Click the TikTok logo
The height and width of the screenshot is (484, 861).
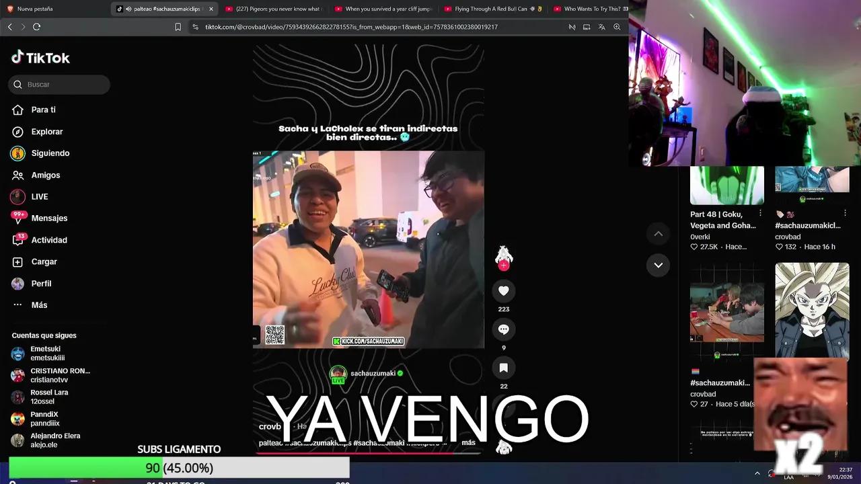(x=40, y=58)
